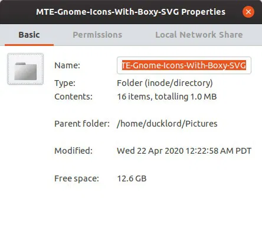This screenshot has width=262, height=245.
Task: Select the Basic tab
Action: point(29,35)
